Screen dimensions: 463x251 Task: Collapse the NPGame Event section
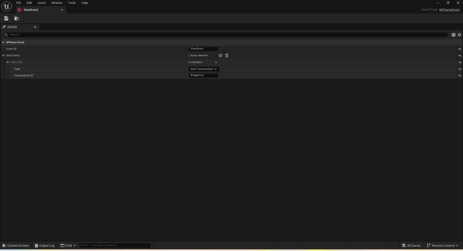3,42
